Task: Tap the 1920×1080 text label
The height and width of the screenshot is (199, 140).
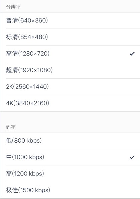Action: [x=35, y=70]
